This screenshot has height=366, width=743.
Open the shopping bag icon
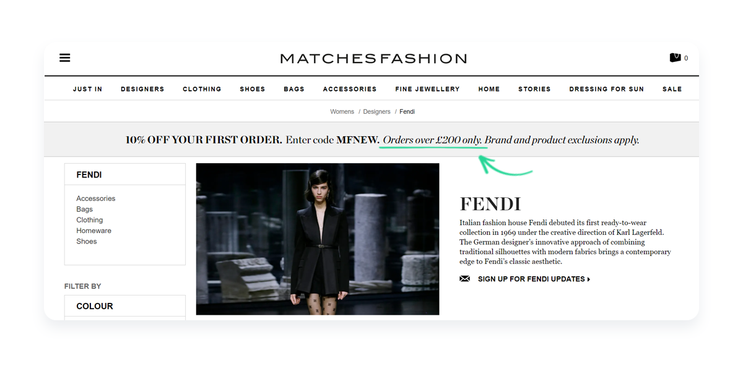click(x=675, y=57)
